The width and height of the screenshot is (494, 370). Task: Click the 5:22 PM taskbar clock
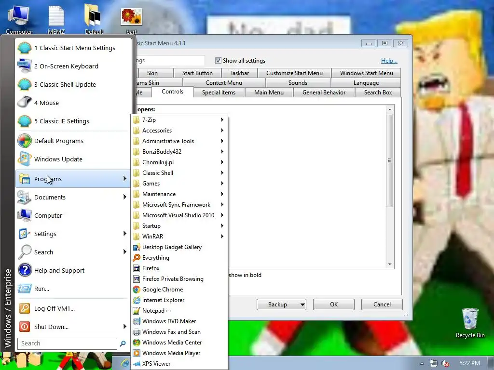[x=470, y=363]
